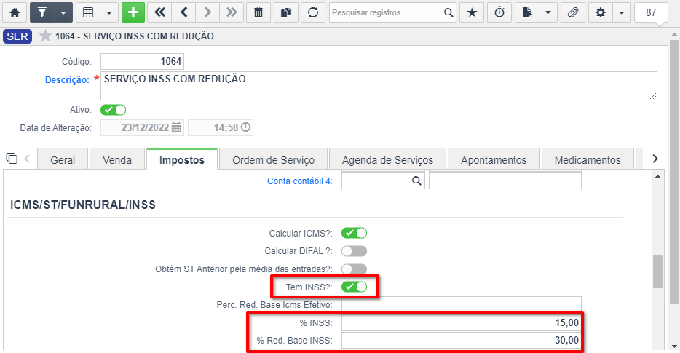Expand the settings gear dropdown arrow
Screen dimensions: 680x353
point(622,12)
